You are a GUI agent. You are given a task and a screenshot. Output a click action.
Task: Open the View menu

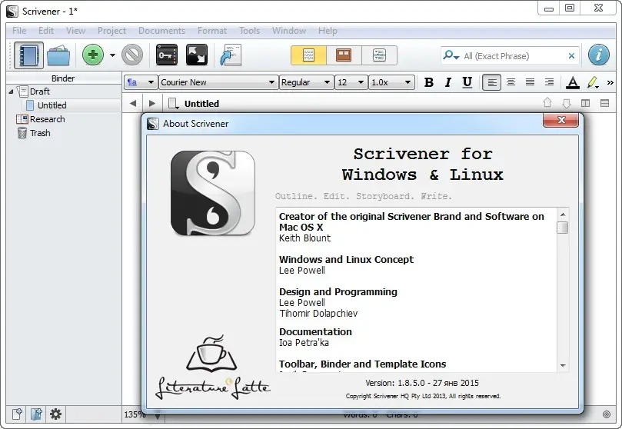75,31
